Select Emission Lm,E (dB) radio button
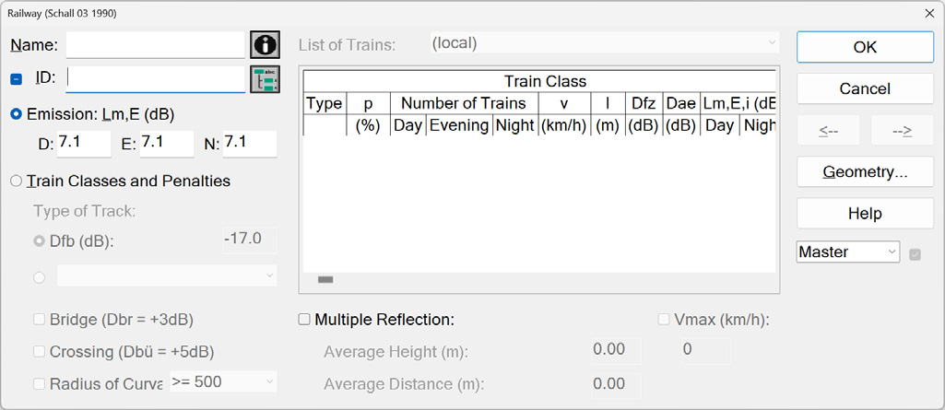The image size is (945, 410). [x=17, y=114]
